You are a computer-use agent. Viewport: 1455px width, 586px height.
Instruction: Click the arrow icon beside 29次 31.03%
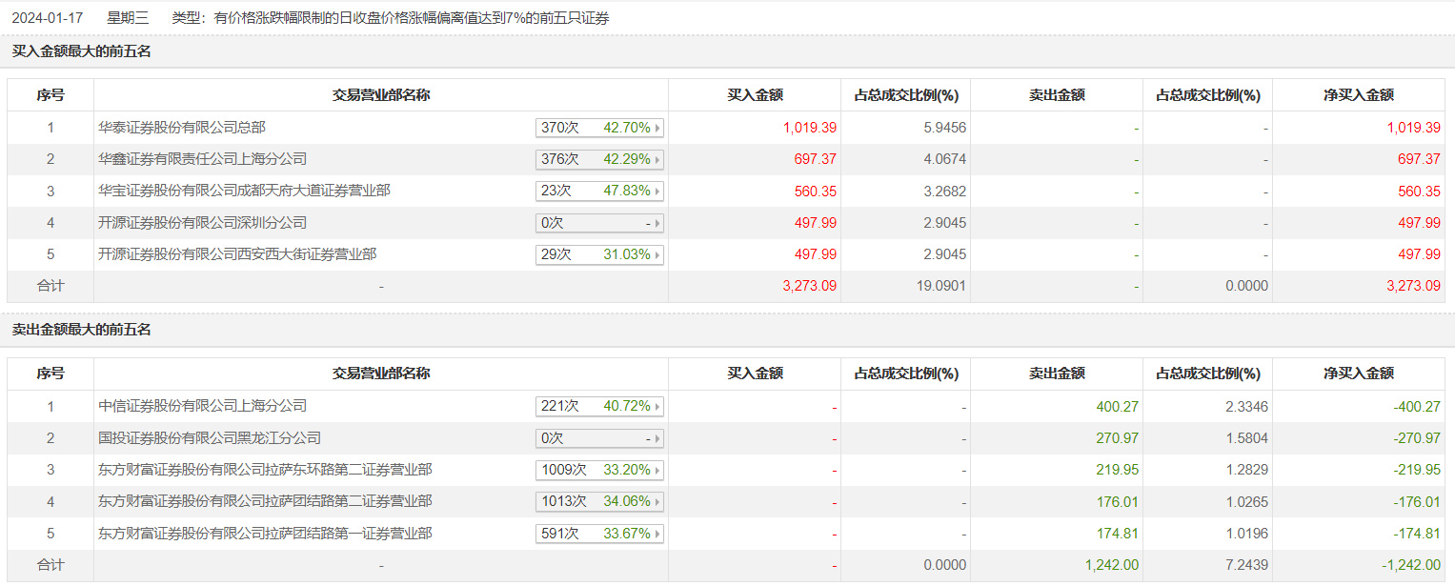click(x=657, y=255)
